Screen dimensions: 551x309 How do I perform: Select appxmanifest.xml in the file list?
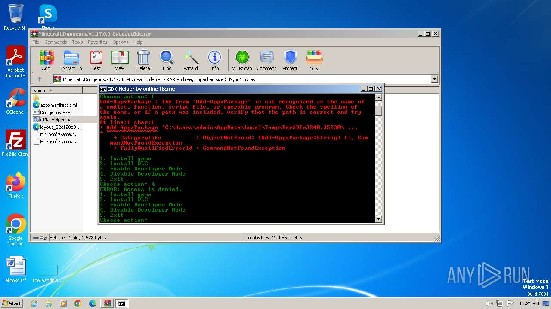click(55, 105)
